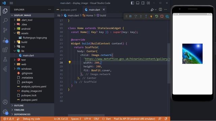216x121 pixels.
Task: Open editor More Actions ellipsis
Action: 166,9
